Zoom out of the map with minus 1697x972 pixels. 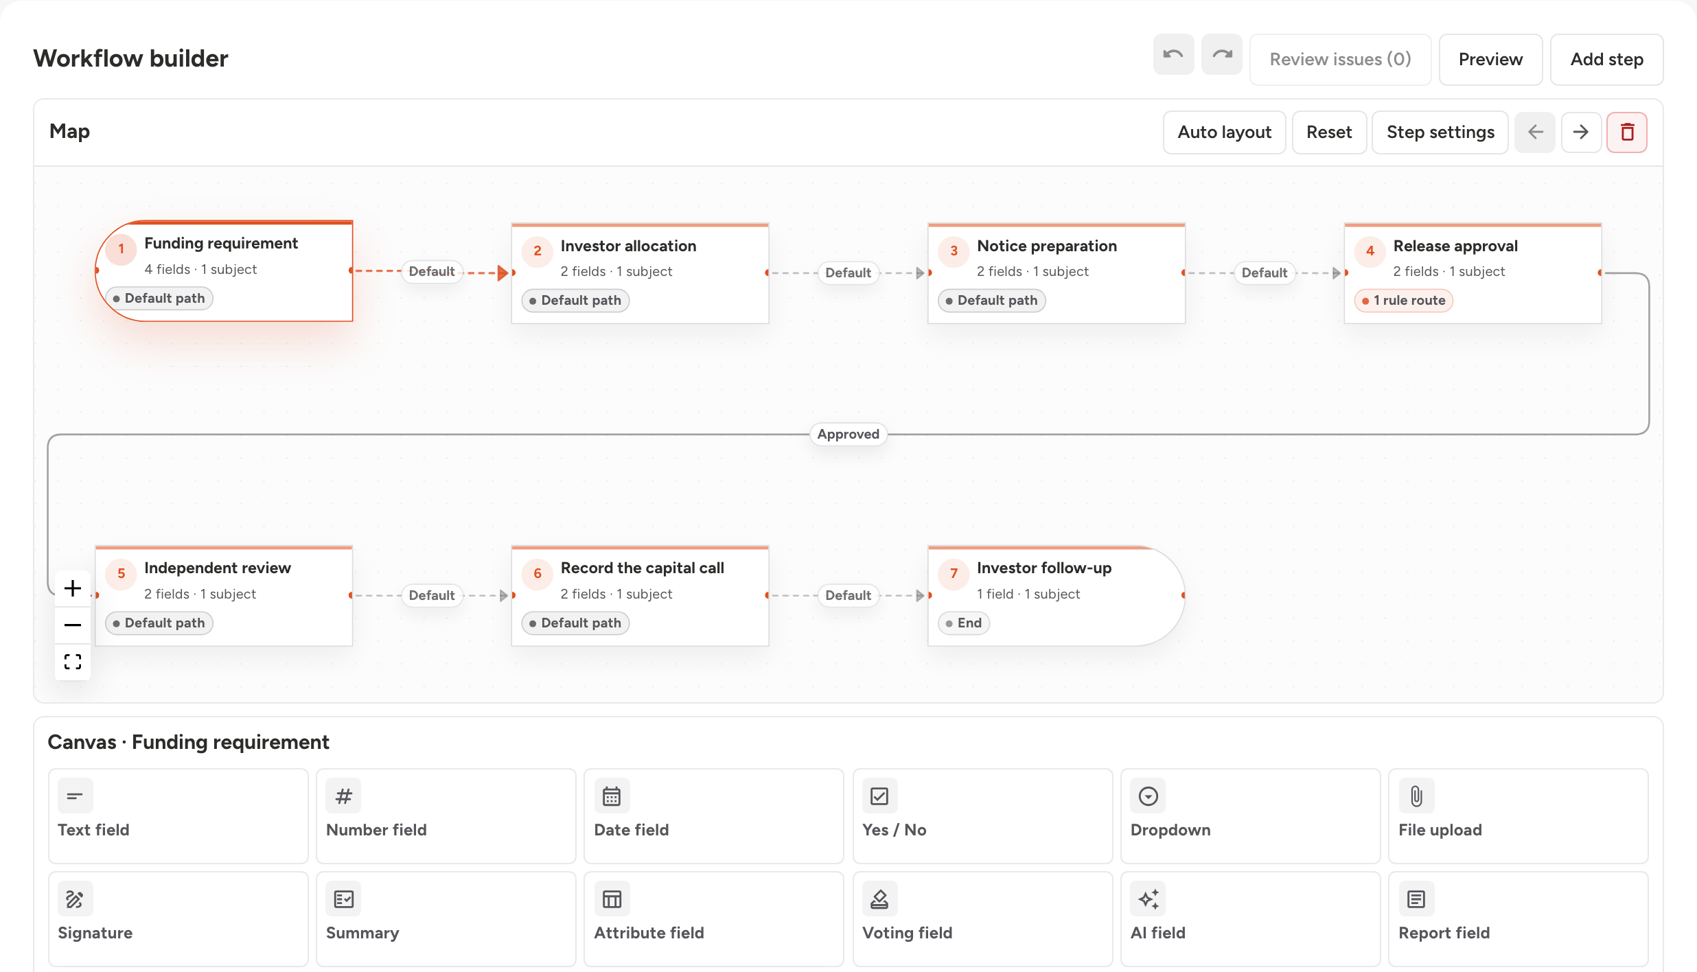point(73,625)
